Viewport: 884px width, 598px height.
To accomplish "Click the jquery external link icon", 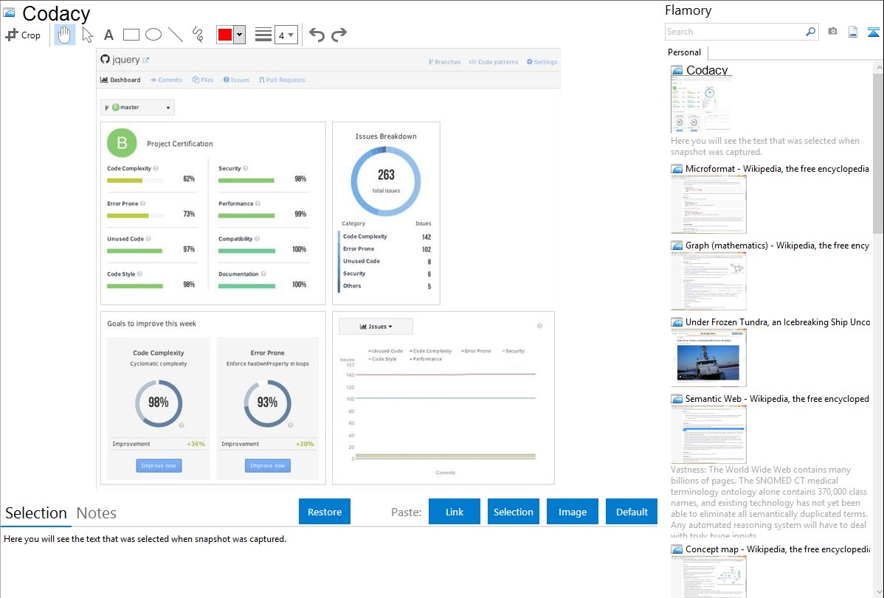I will point(146,60).
